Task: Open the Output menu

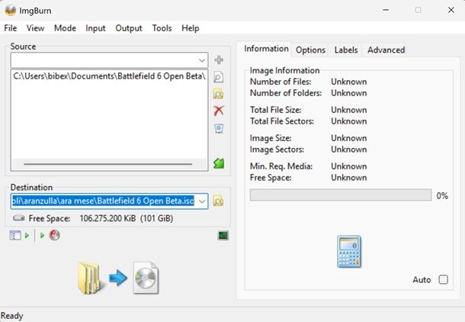Action: pos(129,28)
